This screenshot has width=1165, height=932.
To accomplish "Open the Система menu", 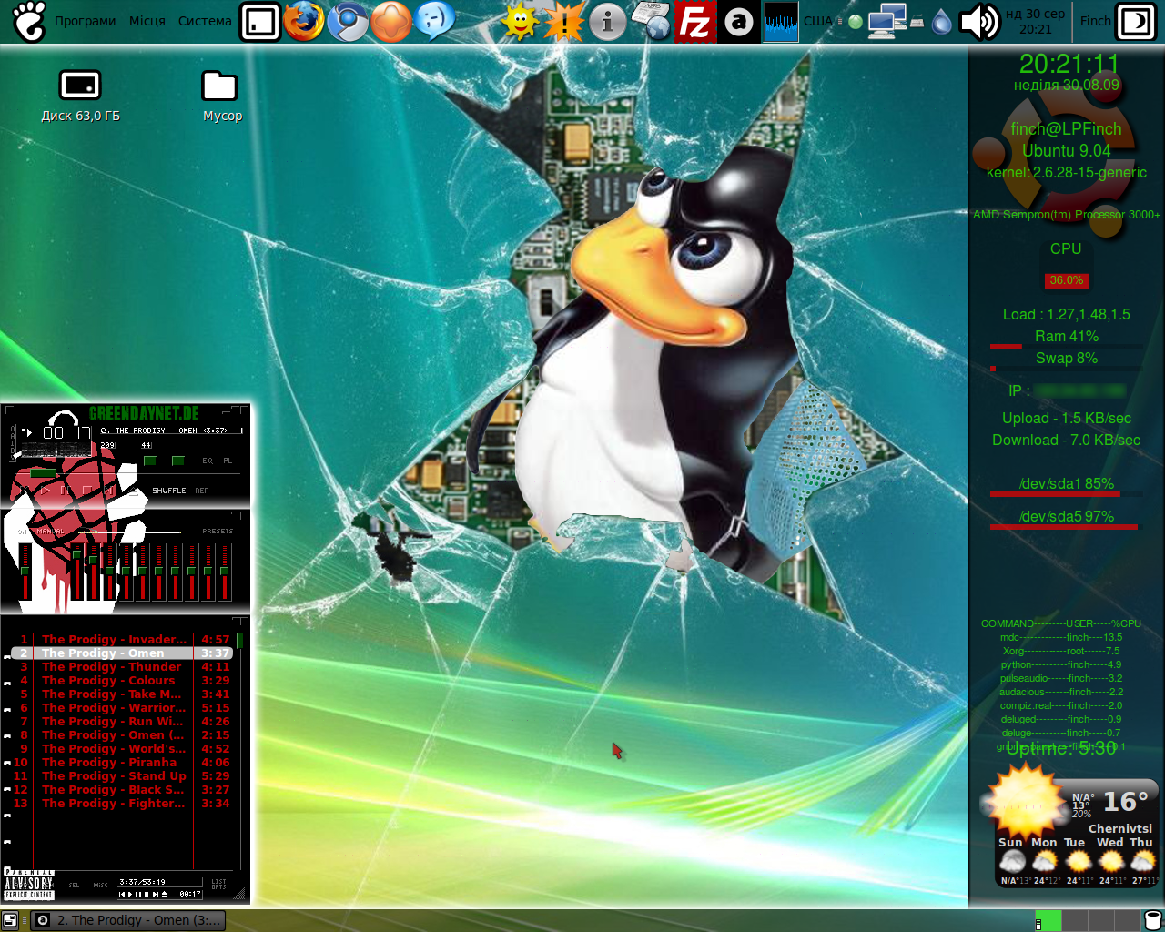I will (x=205, y=21).
